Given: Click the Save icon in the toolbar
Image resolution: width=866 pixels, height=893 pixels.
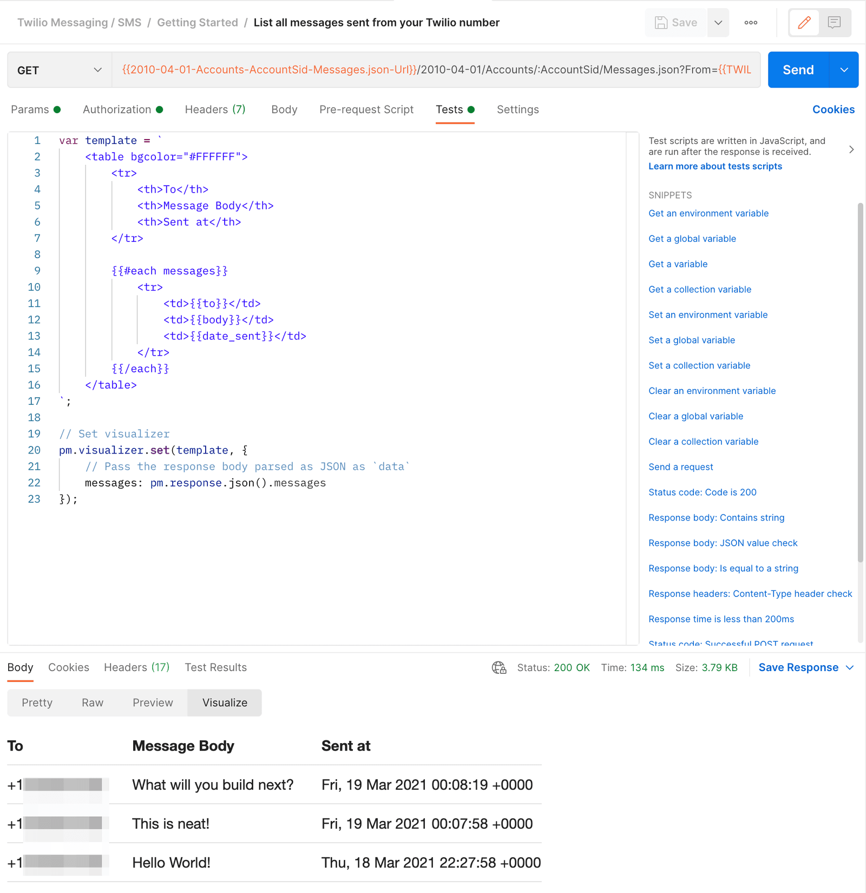Looking at the screenshot, I should [661, 22].
